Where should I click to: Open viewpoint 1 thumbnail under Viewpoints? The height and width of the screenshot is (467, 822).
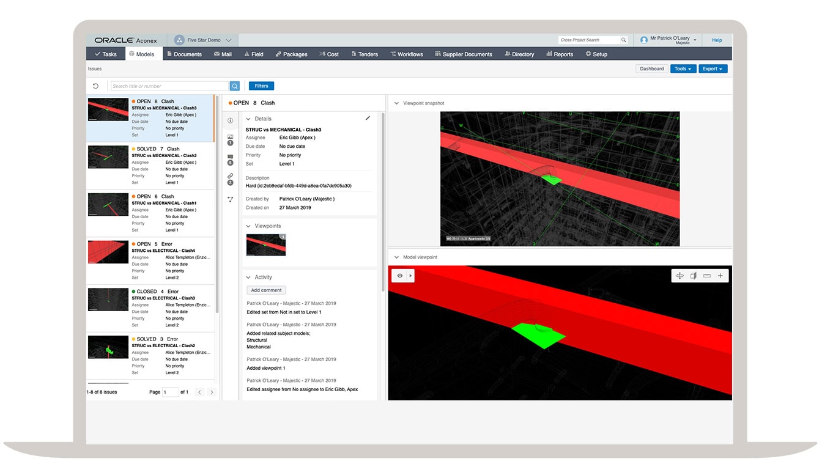pos(265,245)
